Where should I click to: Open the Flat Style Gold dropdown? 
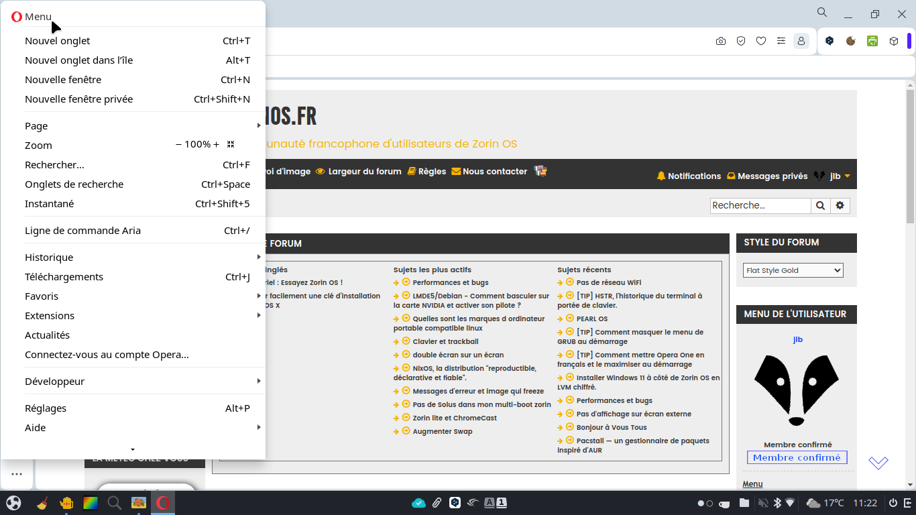(793, 270)
